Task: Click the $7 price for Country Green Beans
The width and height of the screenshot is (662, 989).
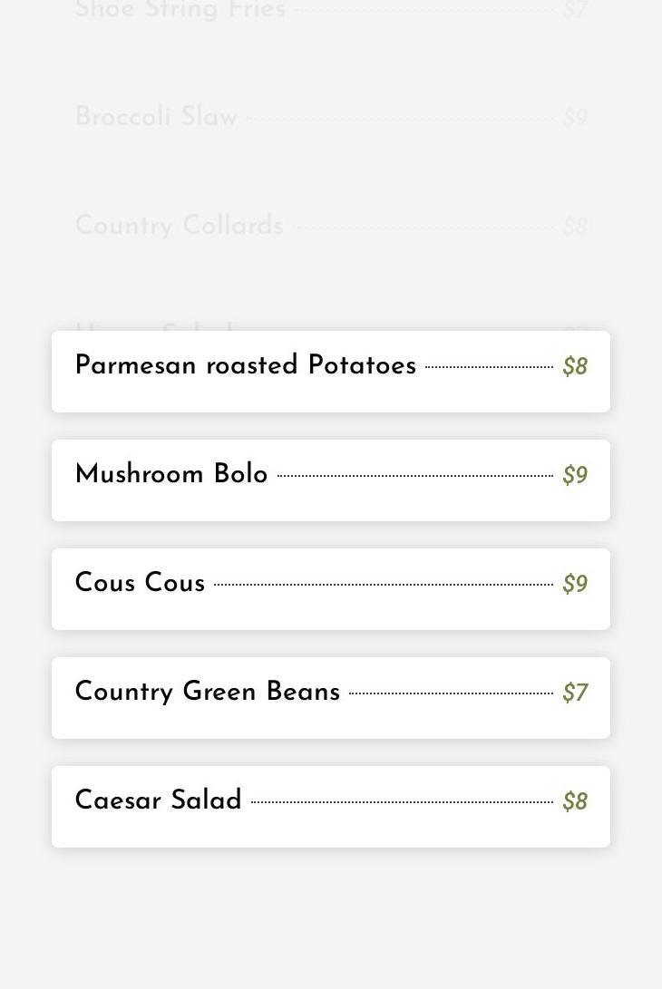Action: click(575, 693)
